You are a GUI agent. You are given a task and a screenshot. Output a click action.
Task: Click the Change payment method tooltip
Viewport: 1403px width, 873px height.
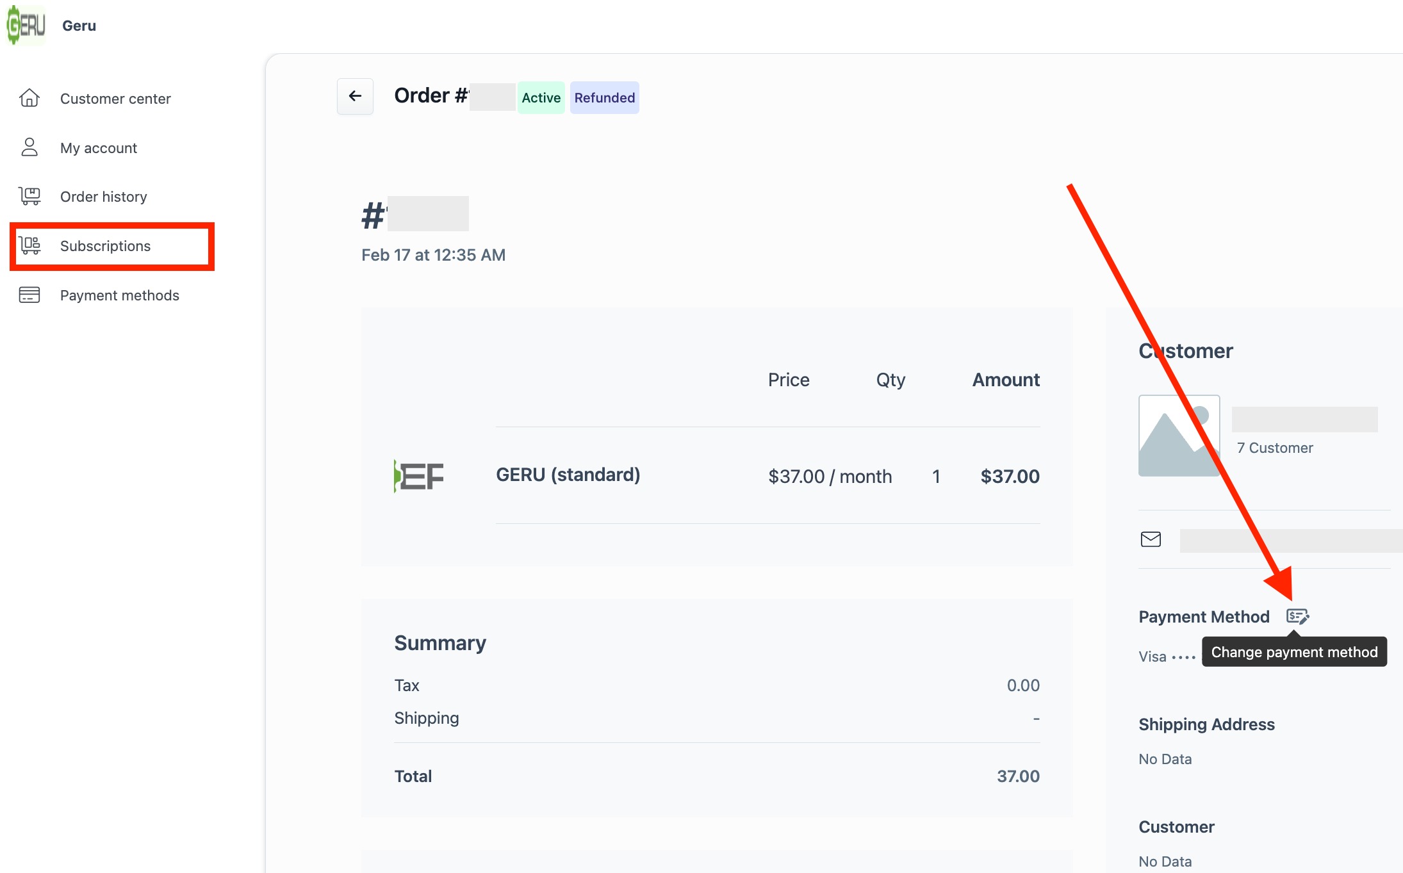coord(1294,652)
